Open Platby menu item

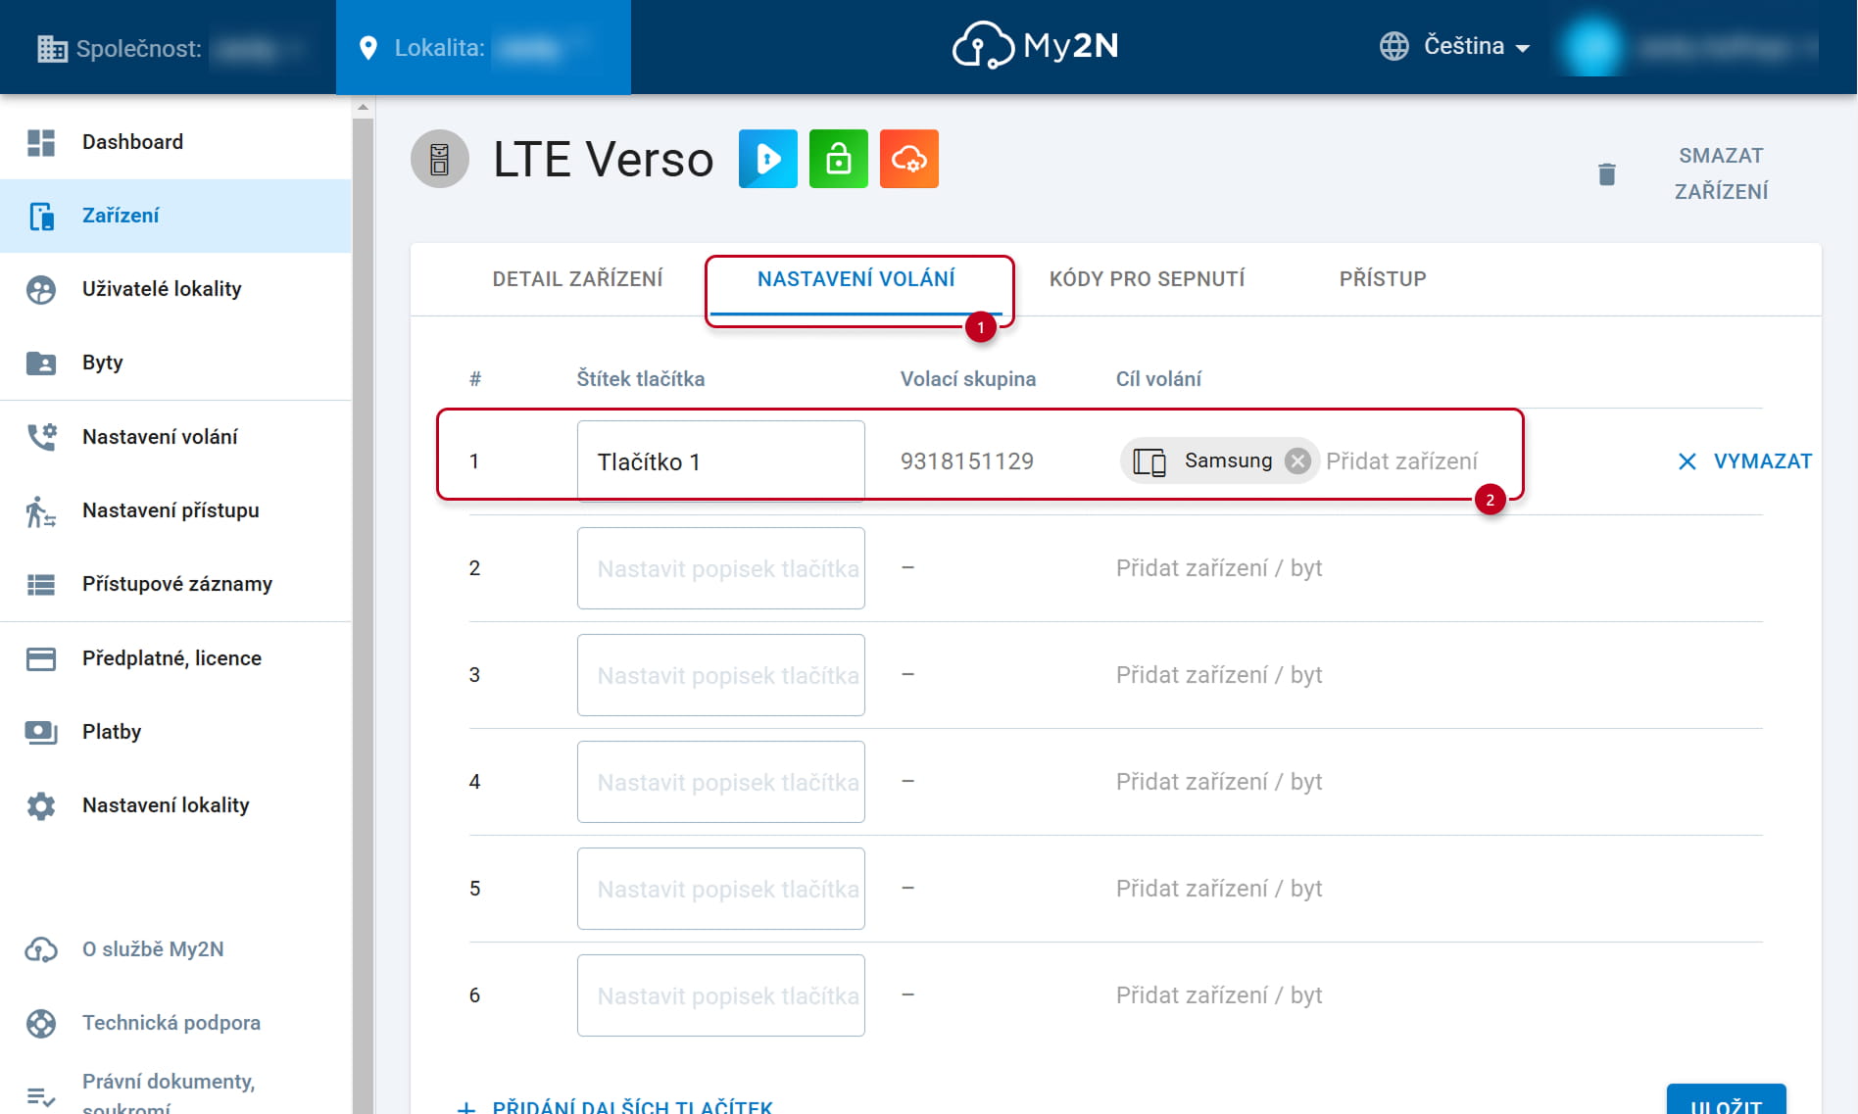pos(175,732)
